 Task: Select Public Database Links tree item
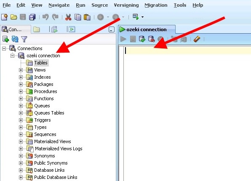(56, 177)
